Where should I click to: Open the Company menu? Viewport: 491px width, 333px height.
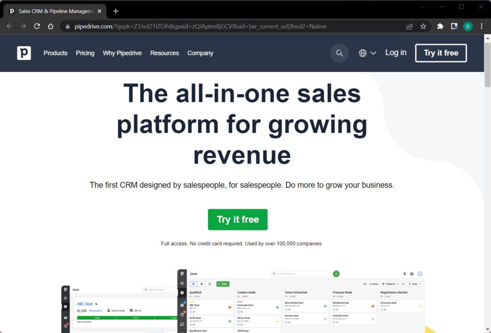(x=200, y=53)
